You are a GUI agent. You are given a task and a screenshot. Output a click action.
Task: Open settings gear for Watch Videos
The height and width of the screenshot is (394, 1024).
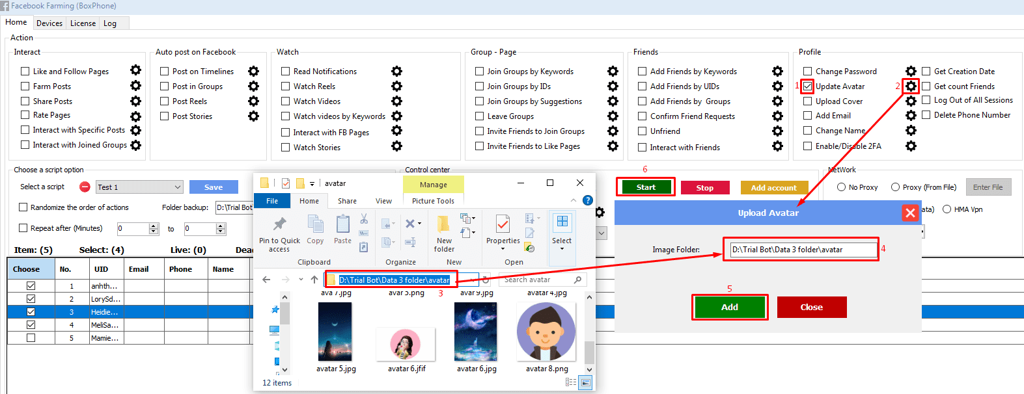click(396, 101)
